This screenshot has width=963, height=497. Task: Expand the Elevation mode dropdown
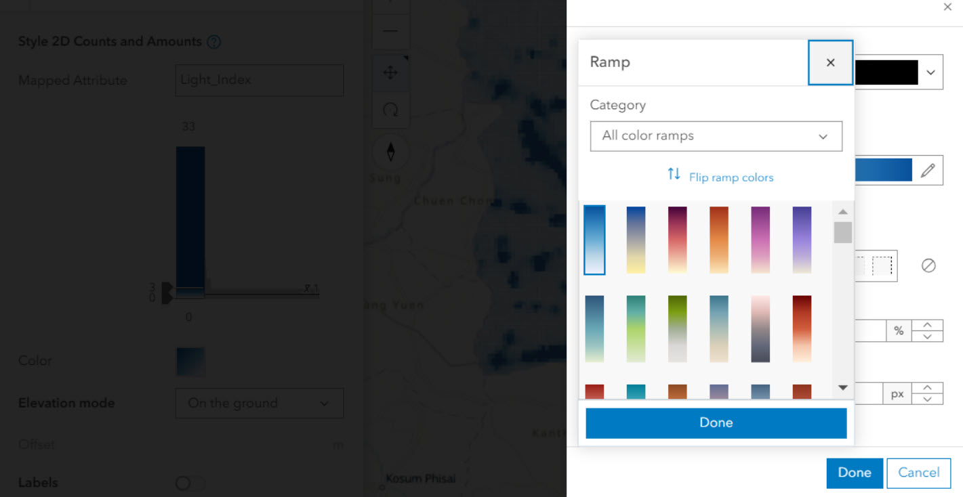tap(259, 403)
